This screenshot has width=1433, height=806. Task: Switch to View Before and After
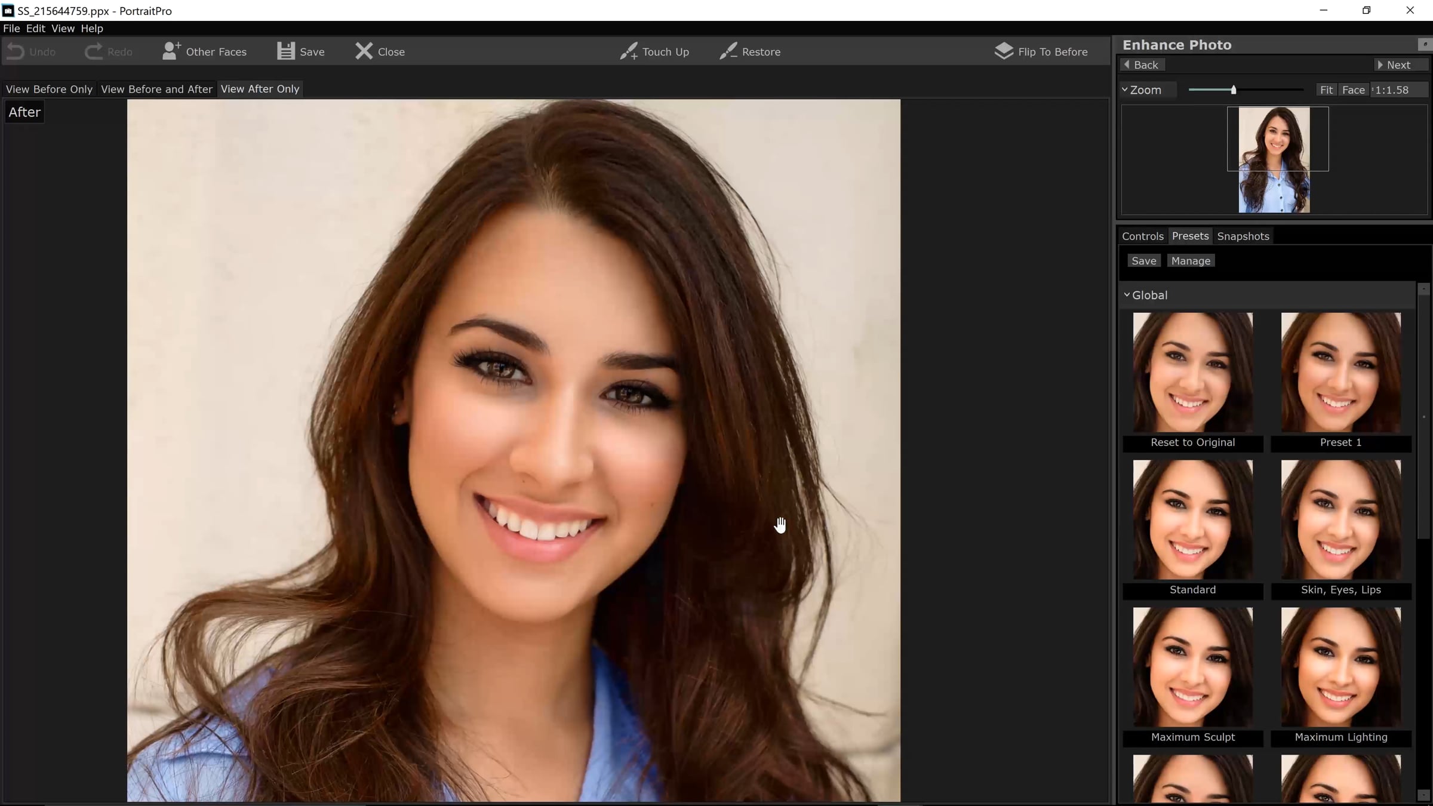click(156, 89)
